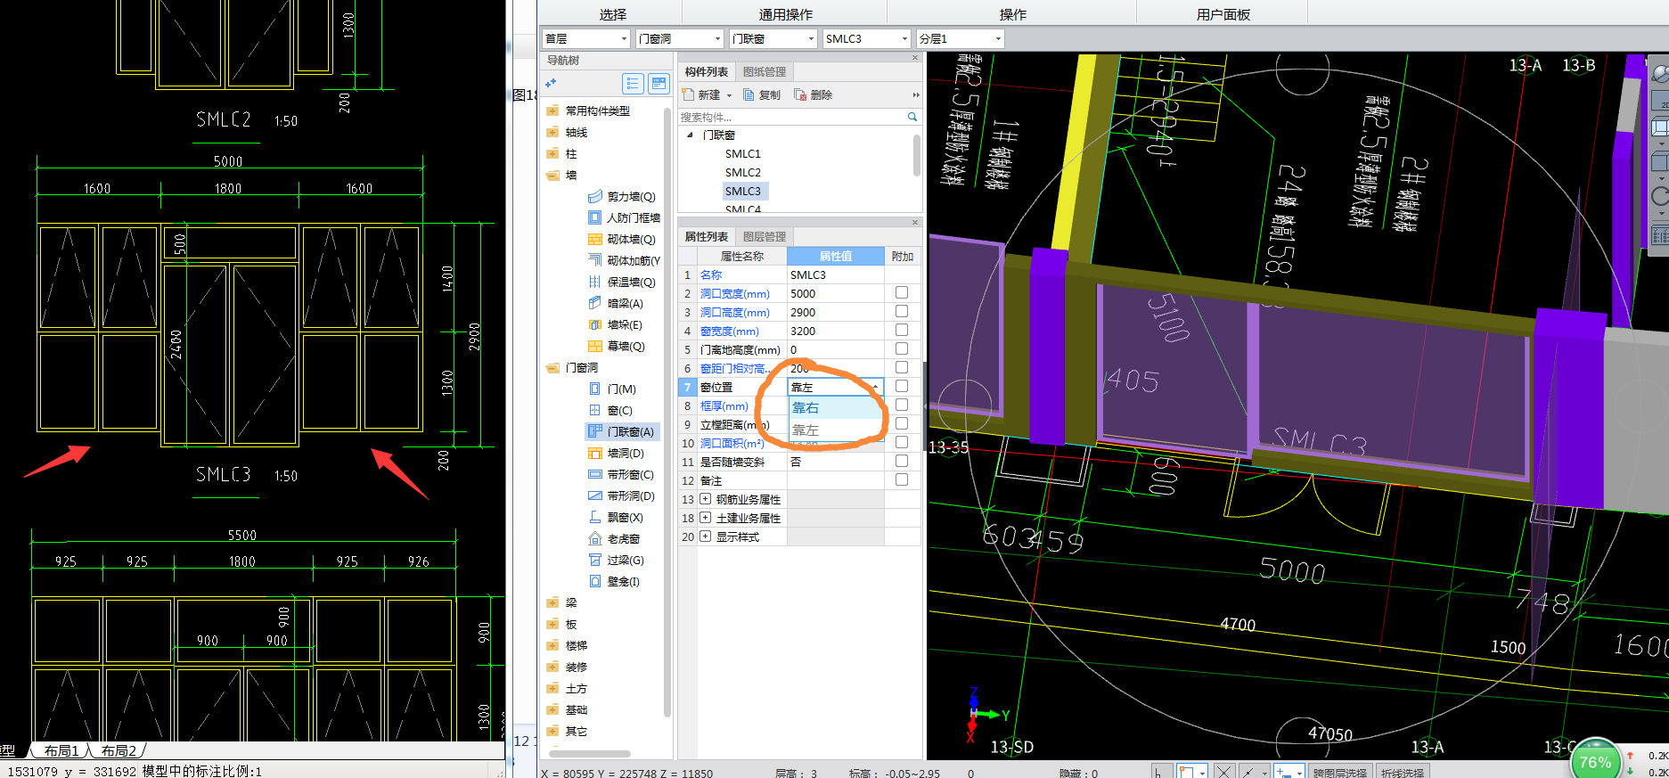Click the 复制 copy button
Screen dimensions: 1669x778
click(x=762, y=94)
